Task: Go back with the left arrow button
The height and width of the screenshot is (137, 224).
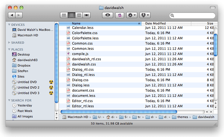Action: pyautogui.click(x=12, y=15)
